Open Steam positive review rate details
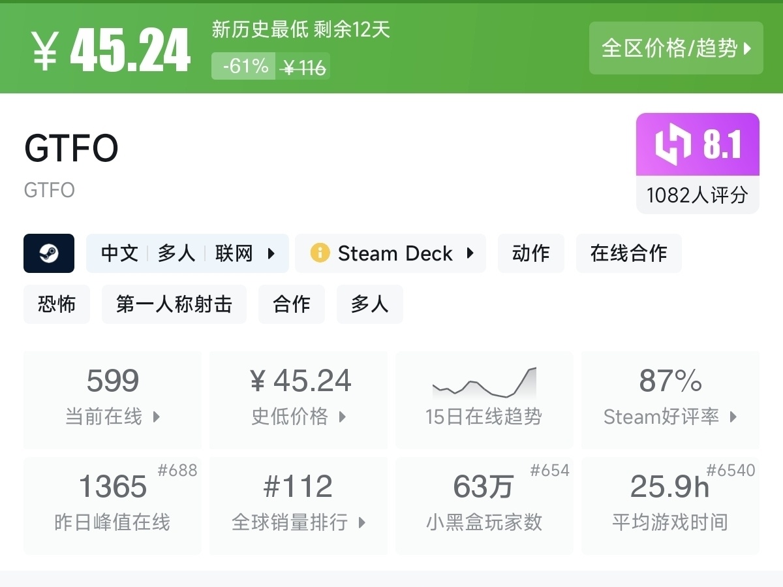This screenshot has height=587, width=783. point(670,399)
